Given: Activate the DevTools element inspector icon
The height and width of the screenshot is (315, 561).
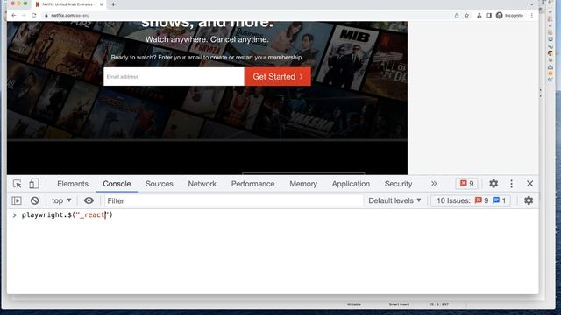Looking at the screenshot, I should tap(17, 184).
